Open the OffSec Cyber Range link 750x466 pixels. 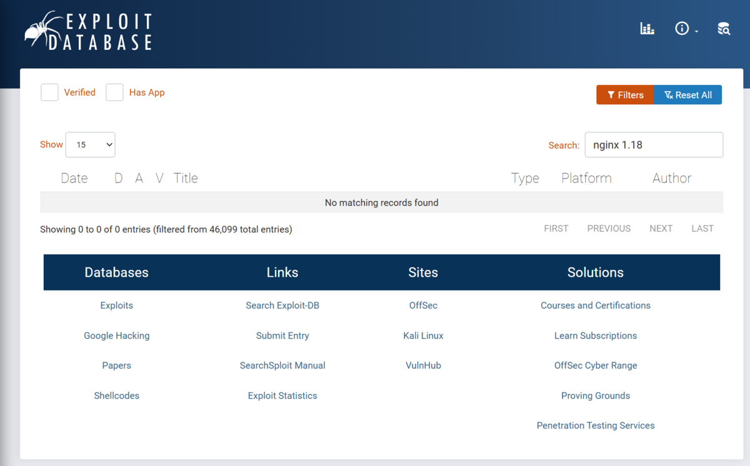[x=596, y=365]
